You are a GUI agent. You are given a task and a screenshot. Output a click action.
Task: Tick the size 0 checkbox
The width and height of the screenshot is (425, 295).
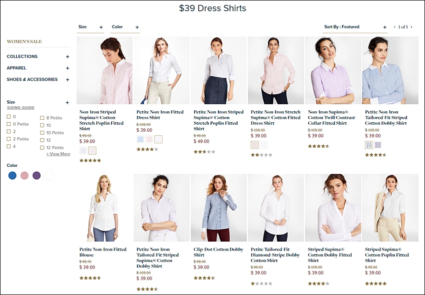click(8, 117)
